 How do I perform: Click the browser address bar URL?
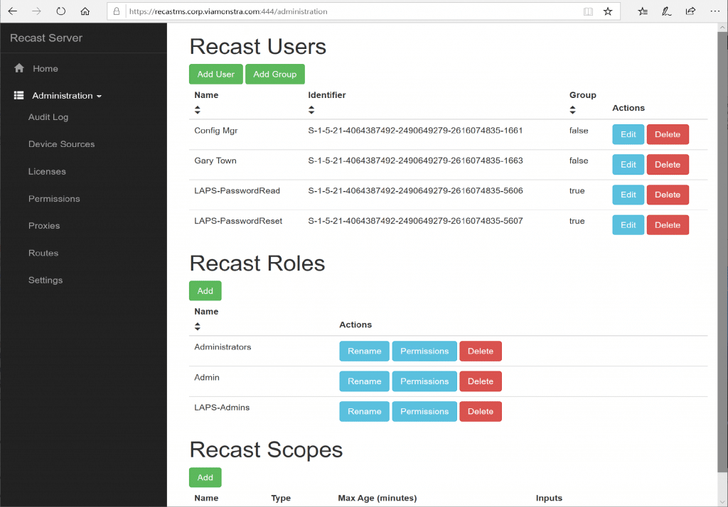tap(228, 11)
